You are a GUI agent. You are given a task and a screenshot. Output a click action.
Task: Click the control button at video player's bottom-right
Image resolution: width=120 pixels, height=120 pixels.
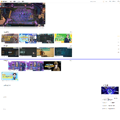coord(41,27)
